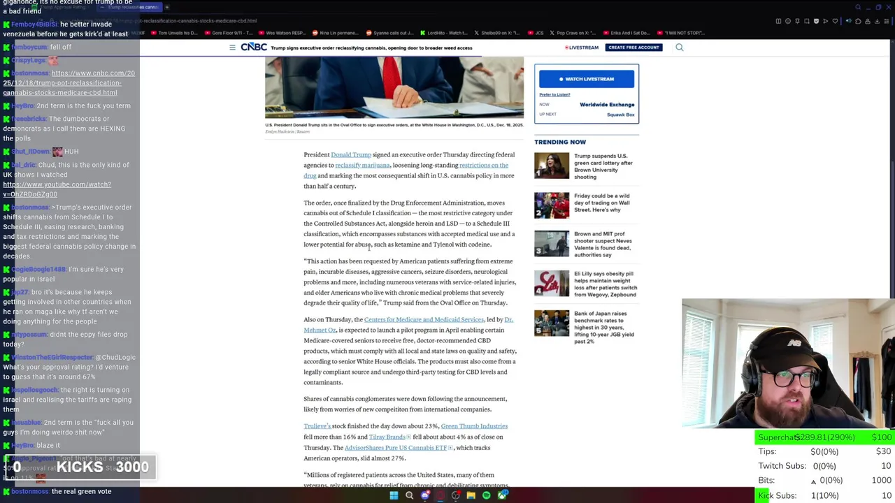Image resolution: width=895 pixels, height=503 pixels.
Task: Open the JCS bookmark
Action: pyautogui.click(x=536, y=33)
